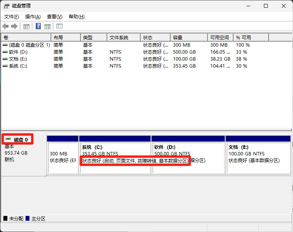Minimize the Disk Management window
The image size is (293, 232).
[248, 6]
